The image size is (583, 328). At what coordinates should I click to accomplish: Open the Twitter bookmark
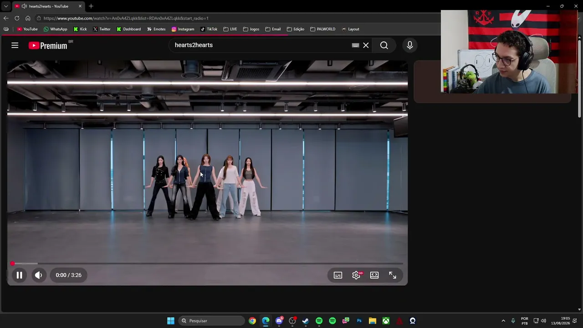click(102, 29)
